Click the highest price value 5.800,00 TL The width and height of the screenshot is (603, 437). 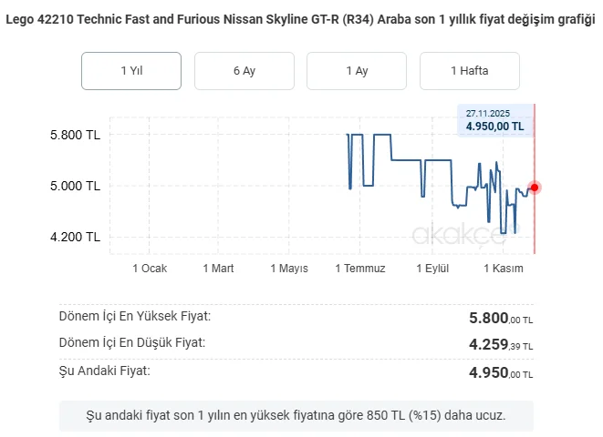[x=500, y=319]
